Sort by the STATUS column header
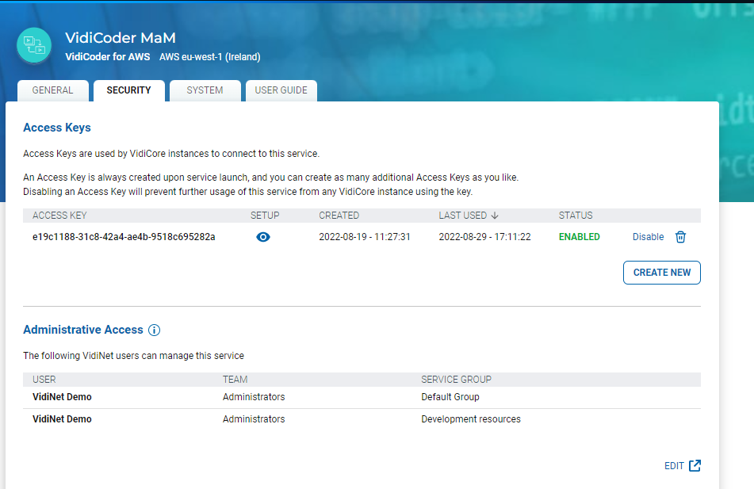This screenshot has height=489, width=754. click(x=576, y=216)
